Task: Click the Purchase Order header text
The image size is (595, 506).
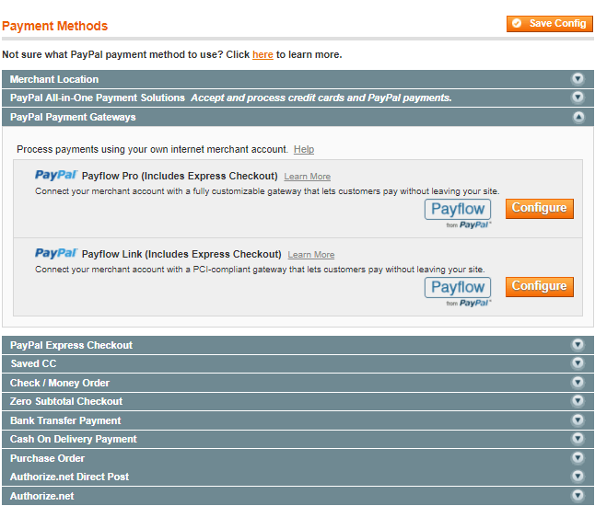Action: [x=47, y=458]
